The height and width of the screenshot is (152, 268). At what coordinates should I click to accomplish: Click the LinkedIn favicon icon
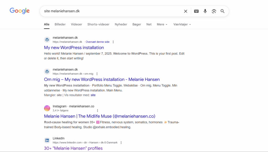47,141
